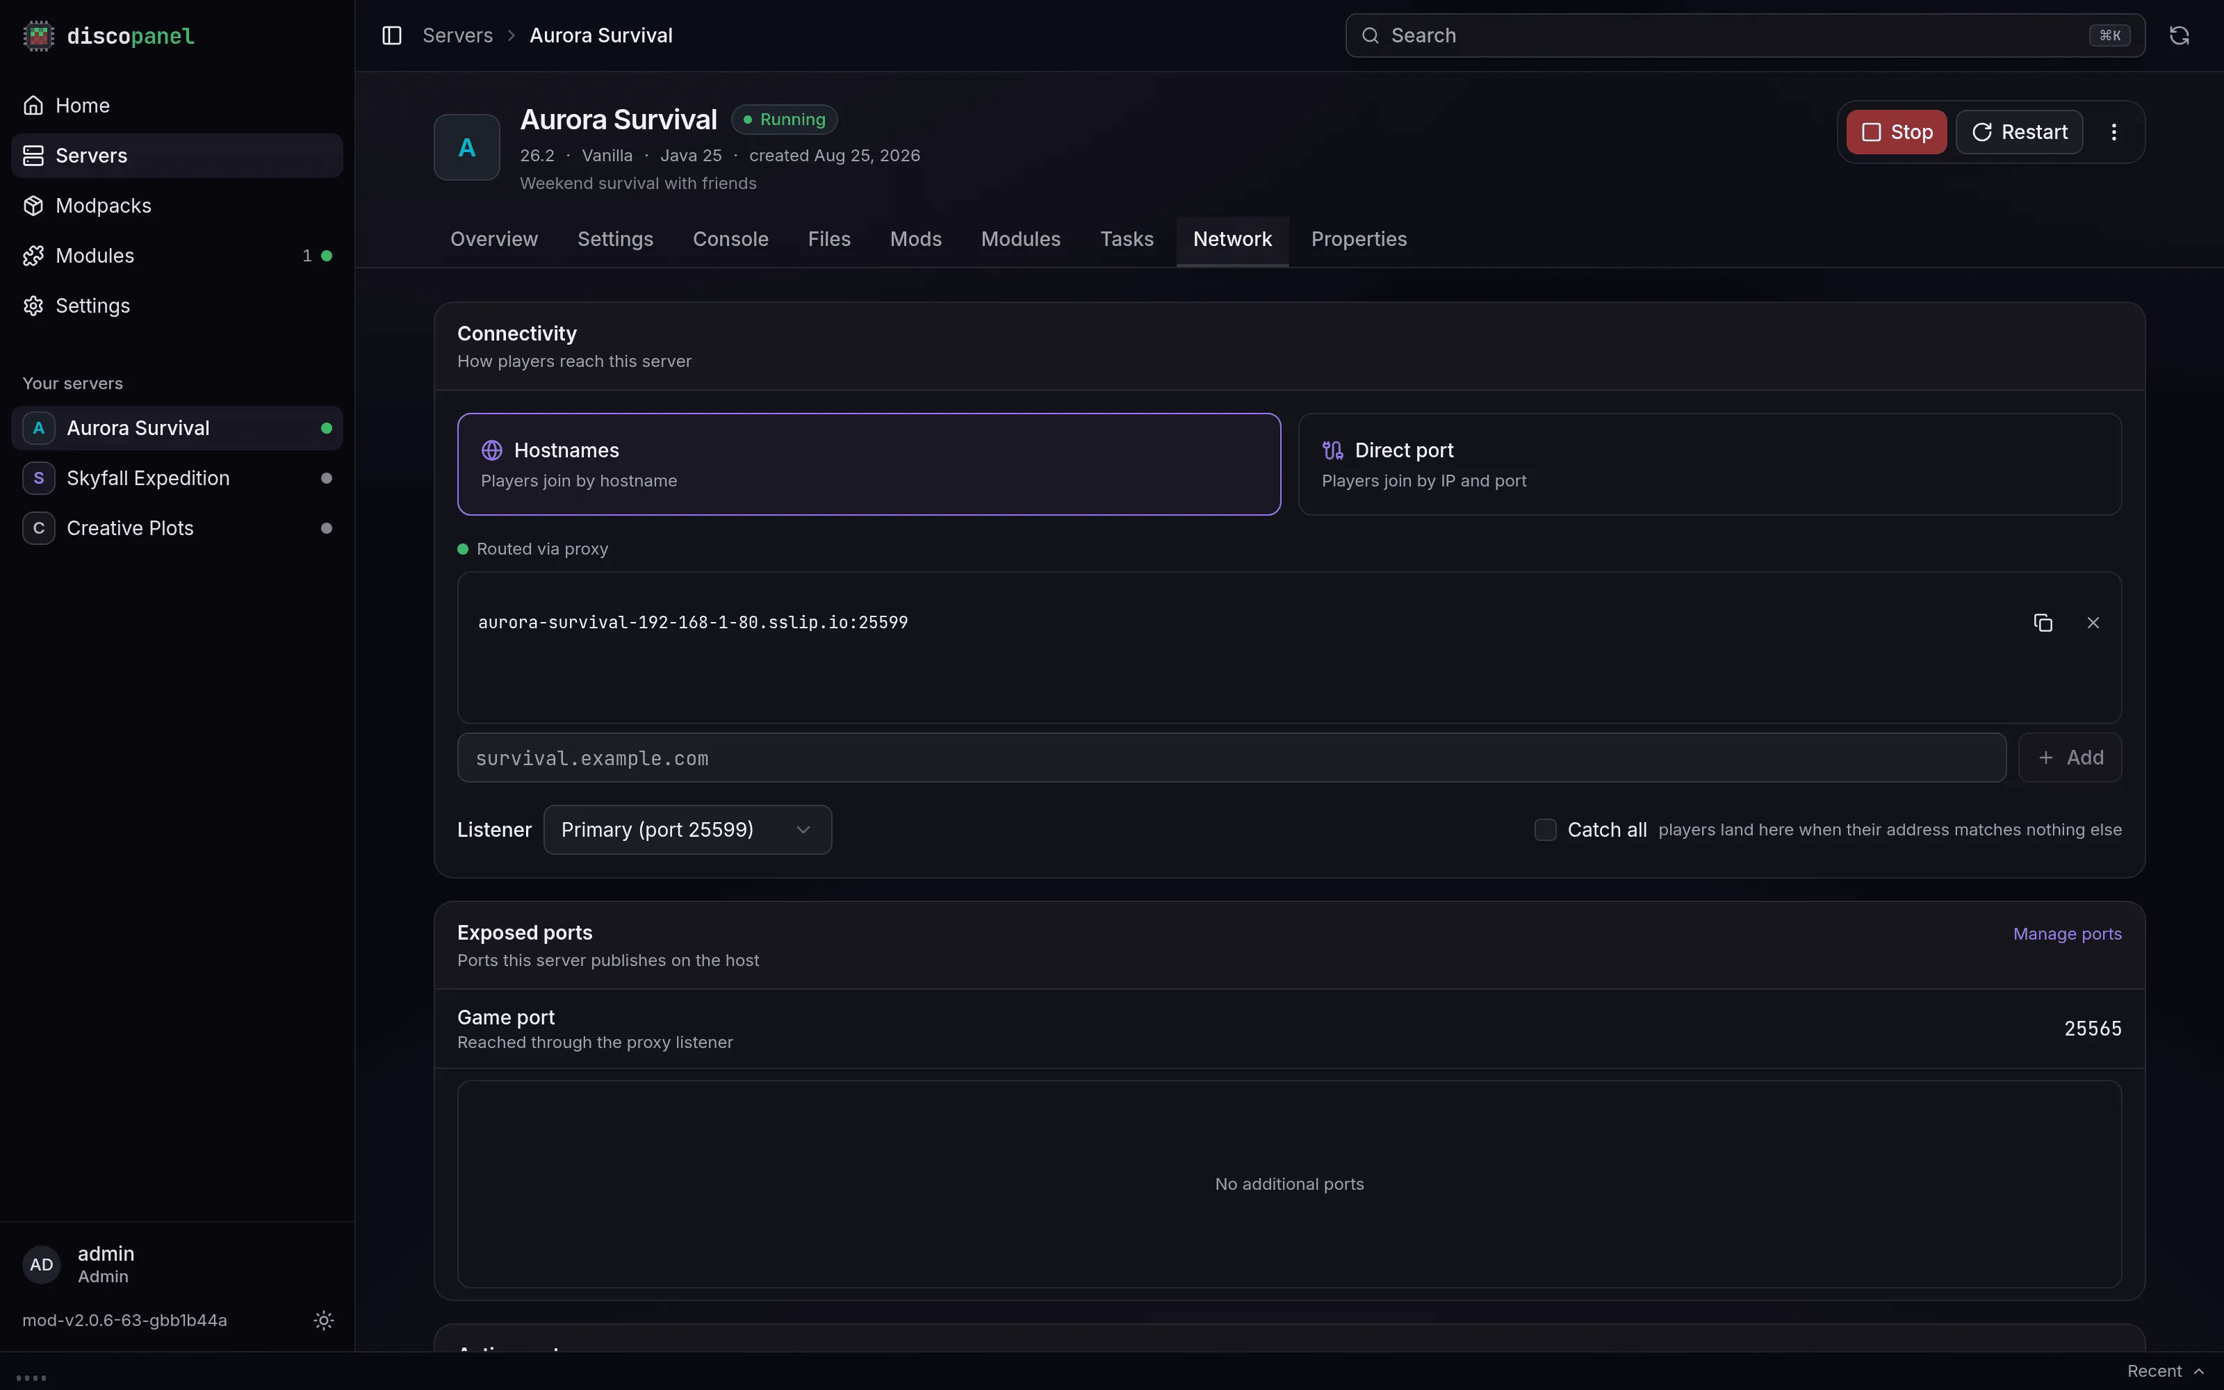Screen dimensions: 2224x1390
Task: Copy the aurora-survival hostname
Action: point(2042,623)
